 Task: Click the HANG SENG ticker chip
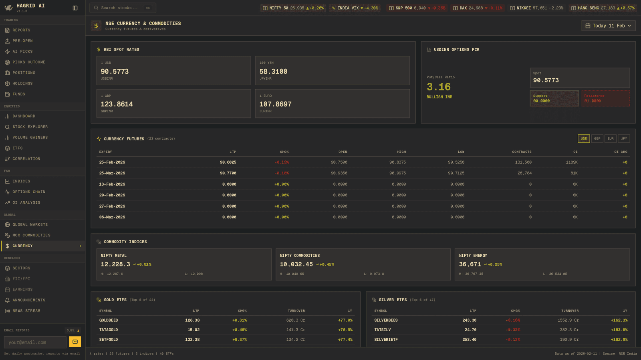[603, 8]
